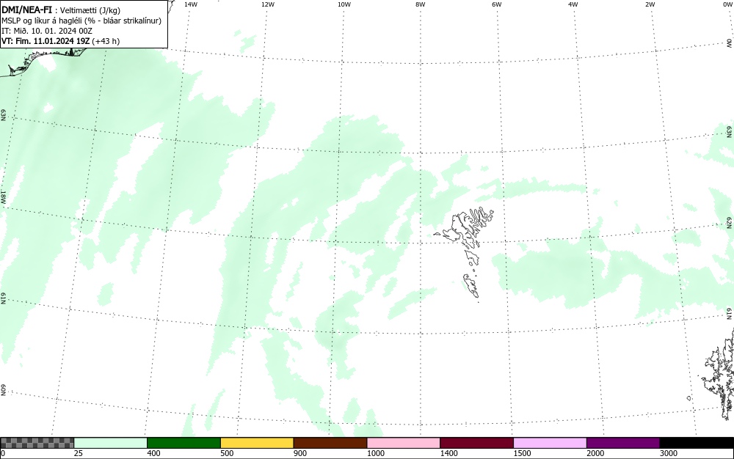The image size is (734, 459).
Task: Click the 60N latitude label on left edge
Action: click(4, 390)
